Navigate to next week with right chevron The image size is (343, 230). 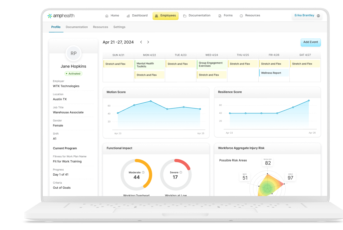tap(148, 42)
